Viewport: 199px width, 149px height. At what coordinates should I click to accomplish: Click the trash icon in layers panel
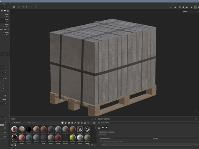(x=8, y=11)
